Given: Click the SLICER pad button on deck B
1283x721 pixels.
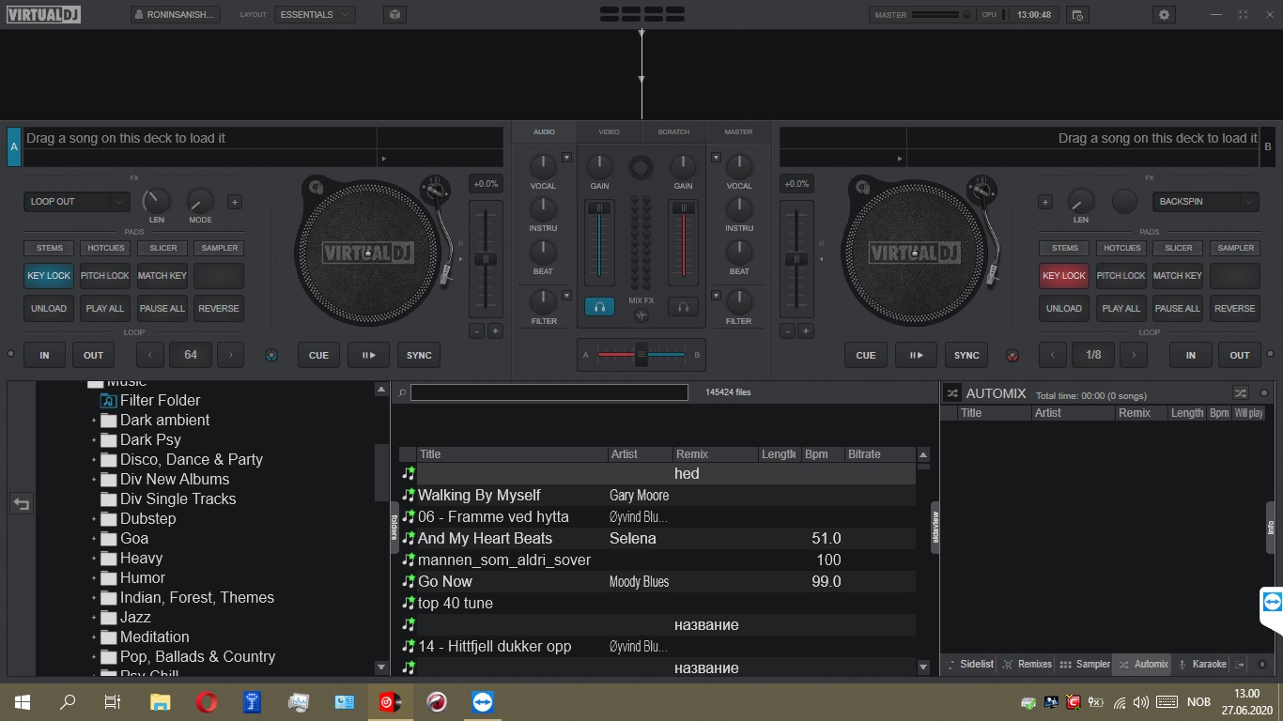Looking at the screenshot, I should [1178, 248].
